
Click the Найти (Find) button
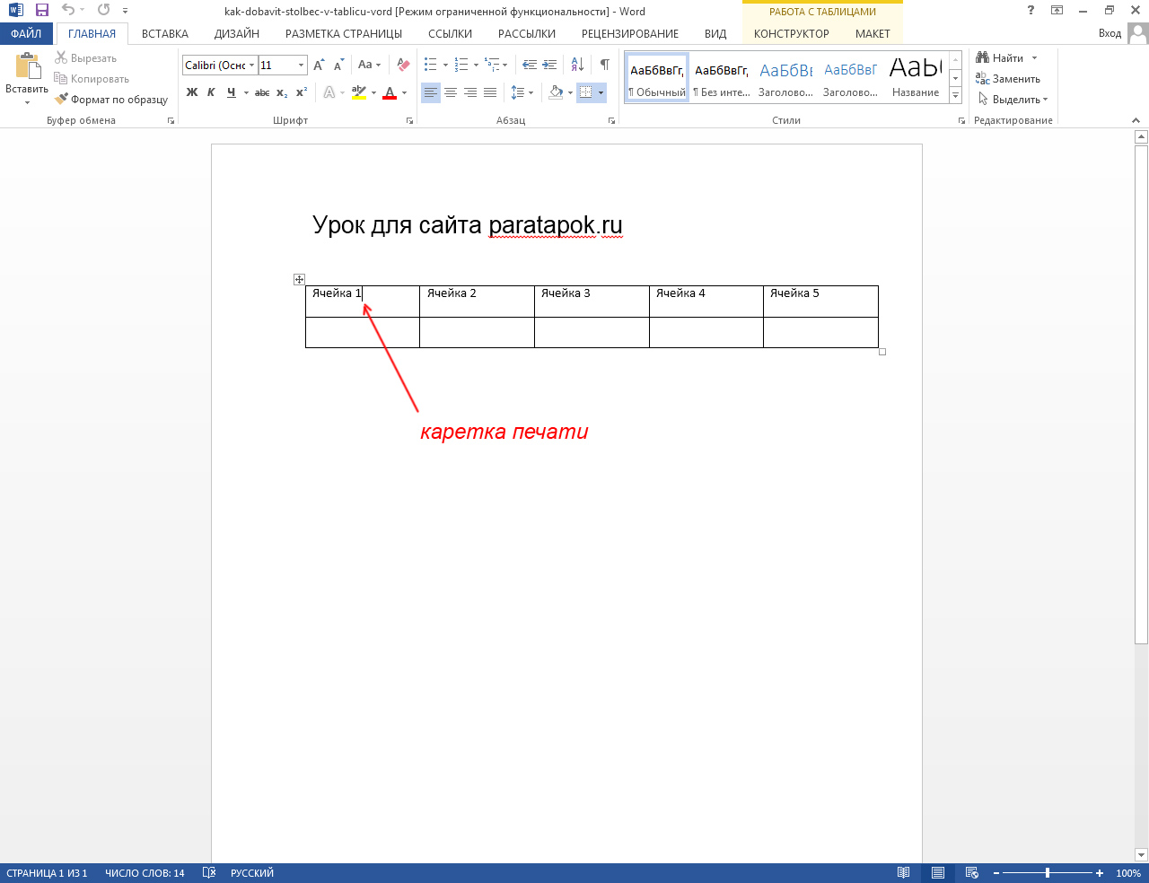tap(1001, 58)
